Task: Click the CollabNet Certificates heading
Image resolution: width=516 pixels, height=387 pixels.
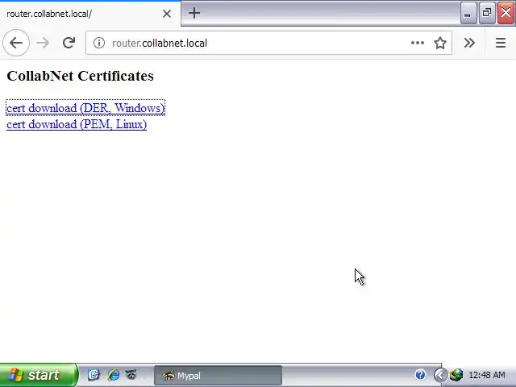Action: click(x=81, y=76)
